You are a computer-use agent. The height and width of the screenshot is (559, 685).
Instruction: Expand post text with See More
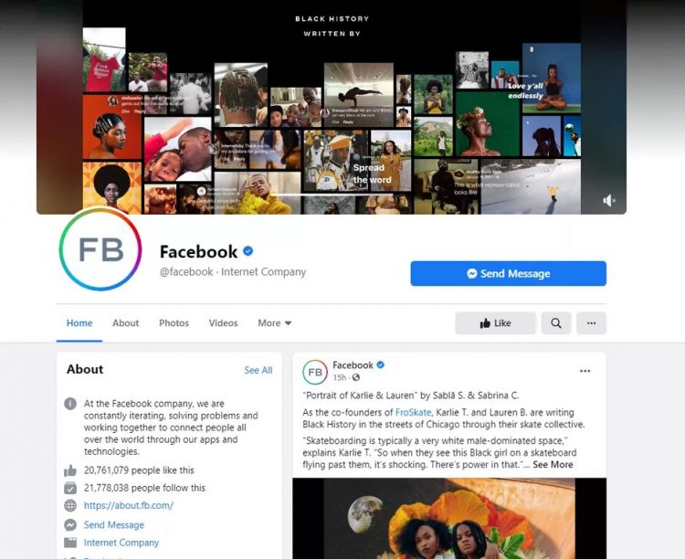553,465
